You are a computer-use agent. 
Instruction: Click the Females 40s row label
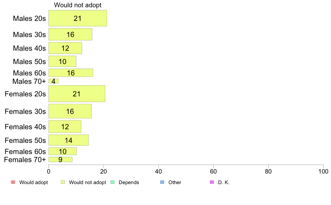click(x=25, y=127)
